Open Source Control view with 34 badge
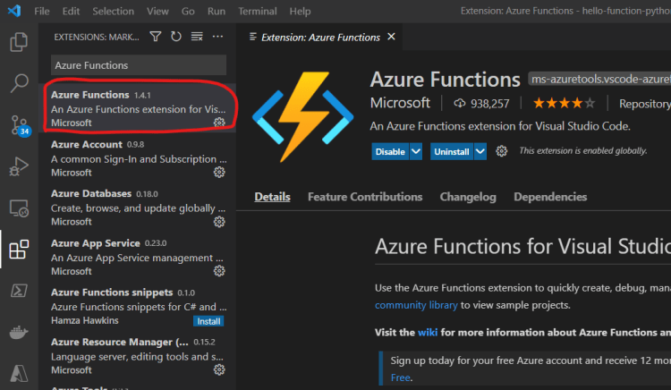Screen dimensions: 671x390 click(x=20, y=126)
